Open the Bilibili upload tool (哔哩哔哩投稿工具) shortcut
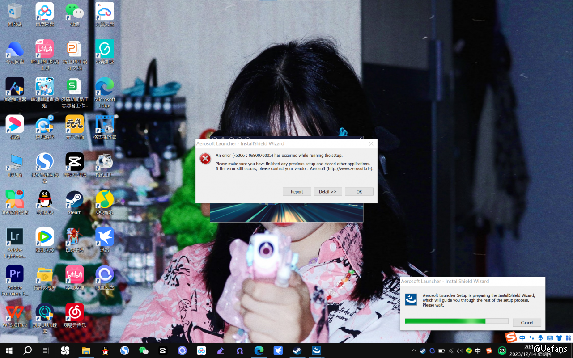This screenshot has height=358, width=573. coord(45,55)
